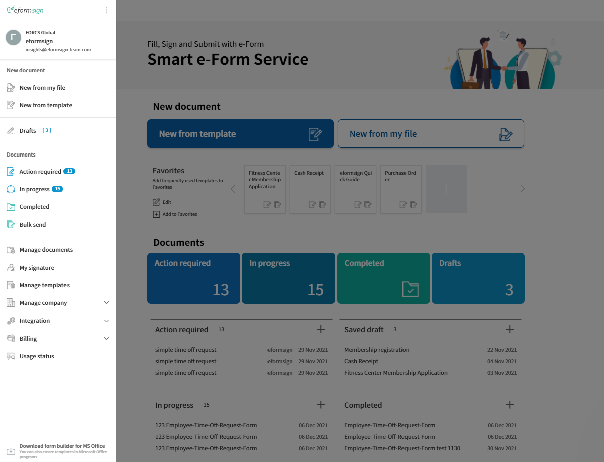
Task: Click the bulk-create icon on Fitness Center card
Action: pos(278,205)
